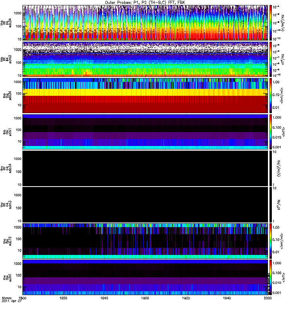The image size is (290, 309).
Task: Click the thb fbk scm1 filter bank panel
Action: pos(145,132)
